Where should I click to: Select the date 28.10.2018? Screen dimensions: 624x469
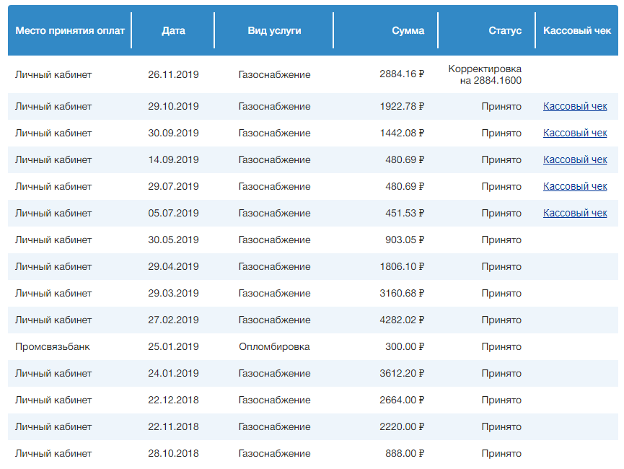(x=173, y=453)
